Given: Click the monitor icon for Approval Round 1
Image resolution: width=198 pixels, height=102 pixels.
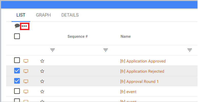Looking at the screenshot, I should (x=26, y=81).
